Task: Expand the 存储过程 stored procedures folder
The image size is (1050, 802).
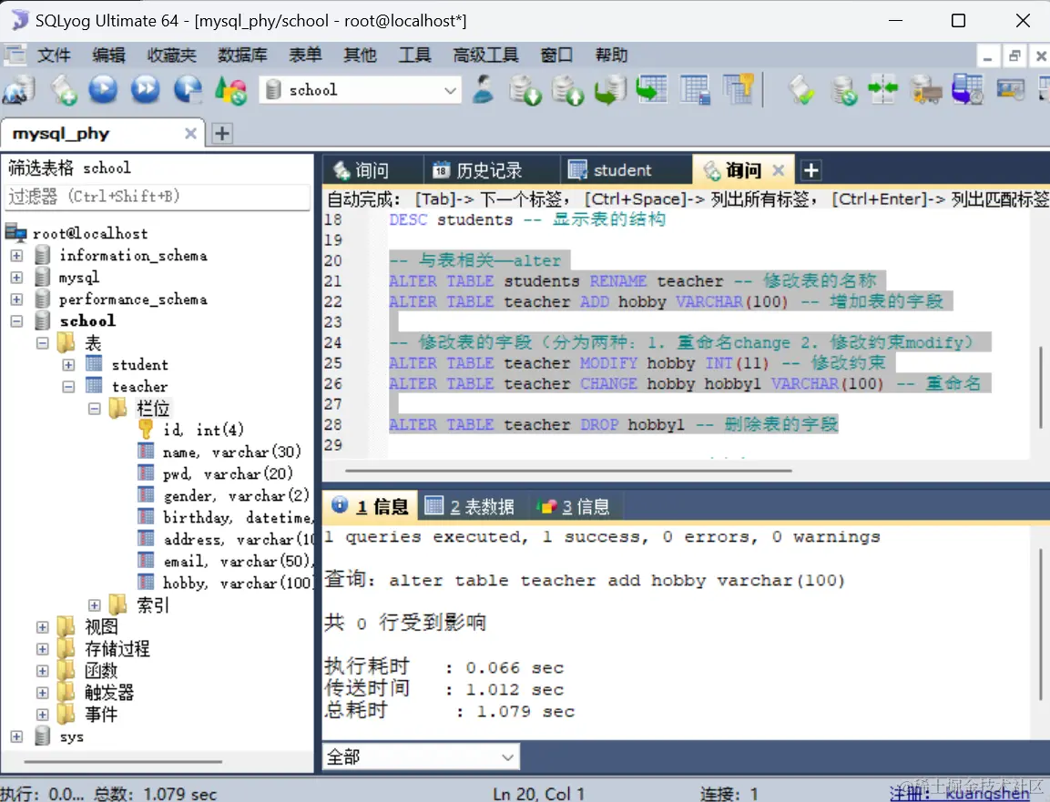Action: [42, 649]
